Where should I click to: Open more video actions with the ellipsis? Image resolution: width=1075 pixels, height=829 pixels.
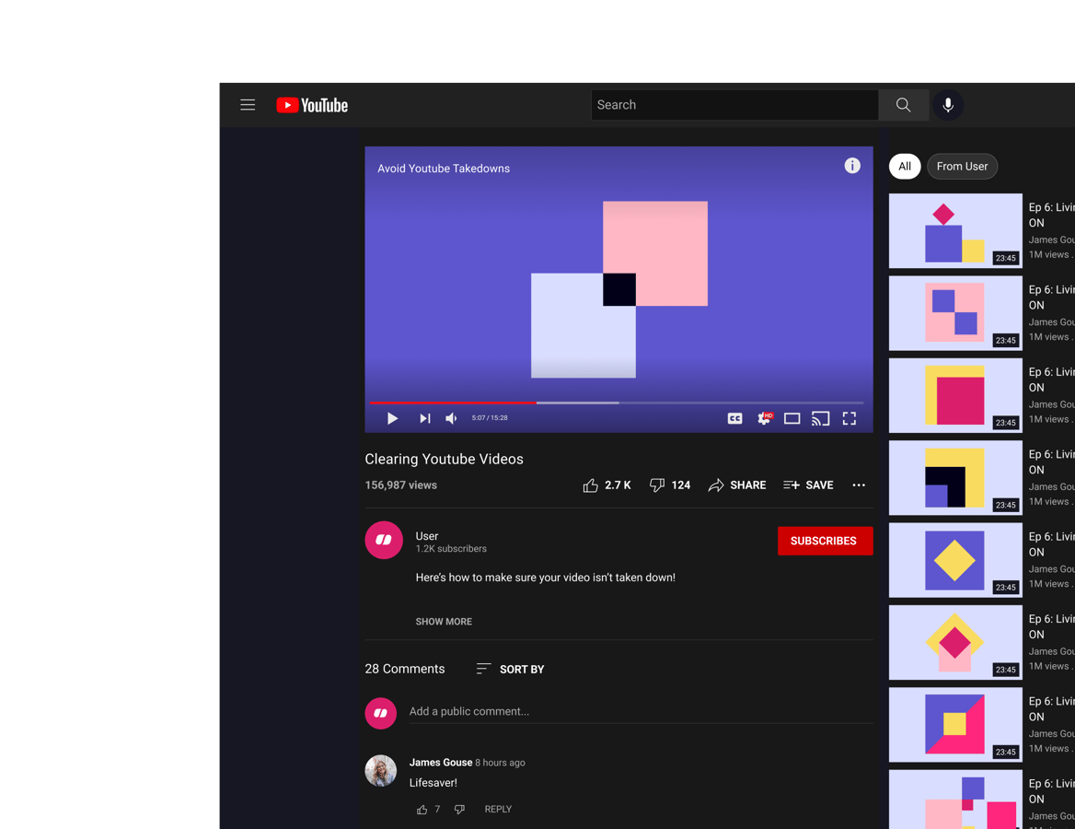tap(859, 485)
